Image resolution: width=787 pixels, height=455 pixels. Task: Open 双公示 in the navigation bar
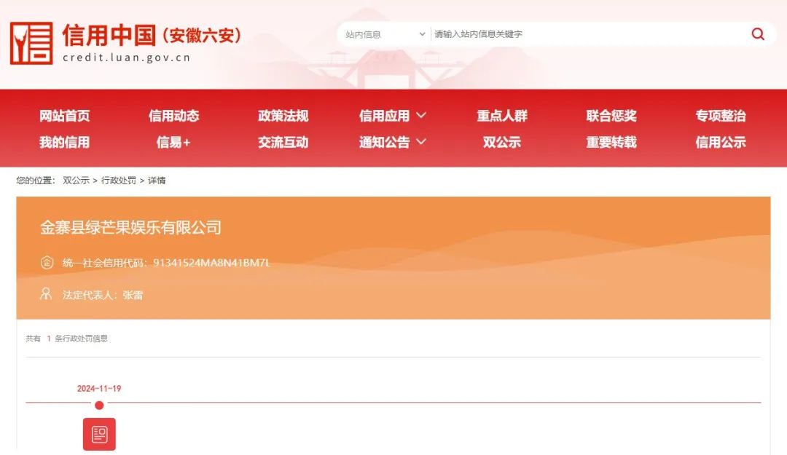(502, 143)
